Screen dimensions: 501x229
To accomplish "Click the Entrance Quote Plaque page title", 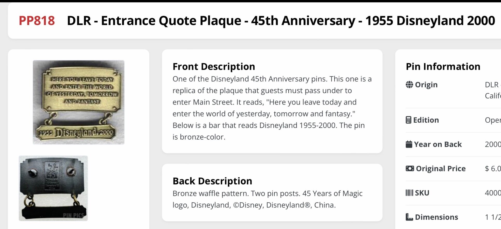I will pyautogui.click(x=281, y=21).
